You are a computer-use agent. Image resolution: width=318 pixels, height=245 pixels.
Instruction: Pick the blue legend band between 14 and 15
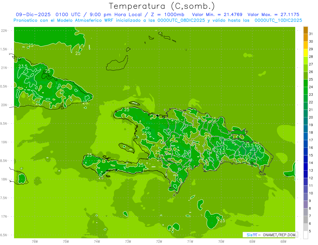pos(306,159)
